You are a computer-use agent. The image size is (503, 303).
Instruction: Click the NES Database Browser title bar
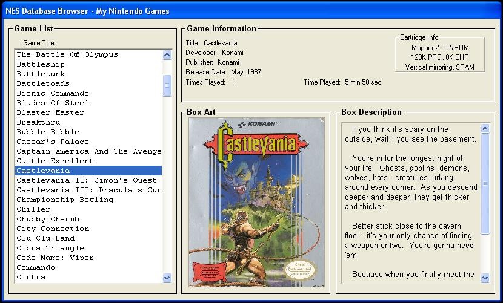pyautogui.click(x=252, y=11)
